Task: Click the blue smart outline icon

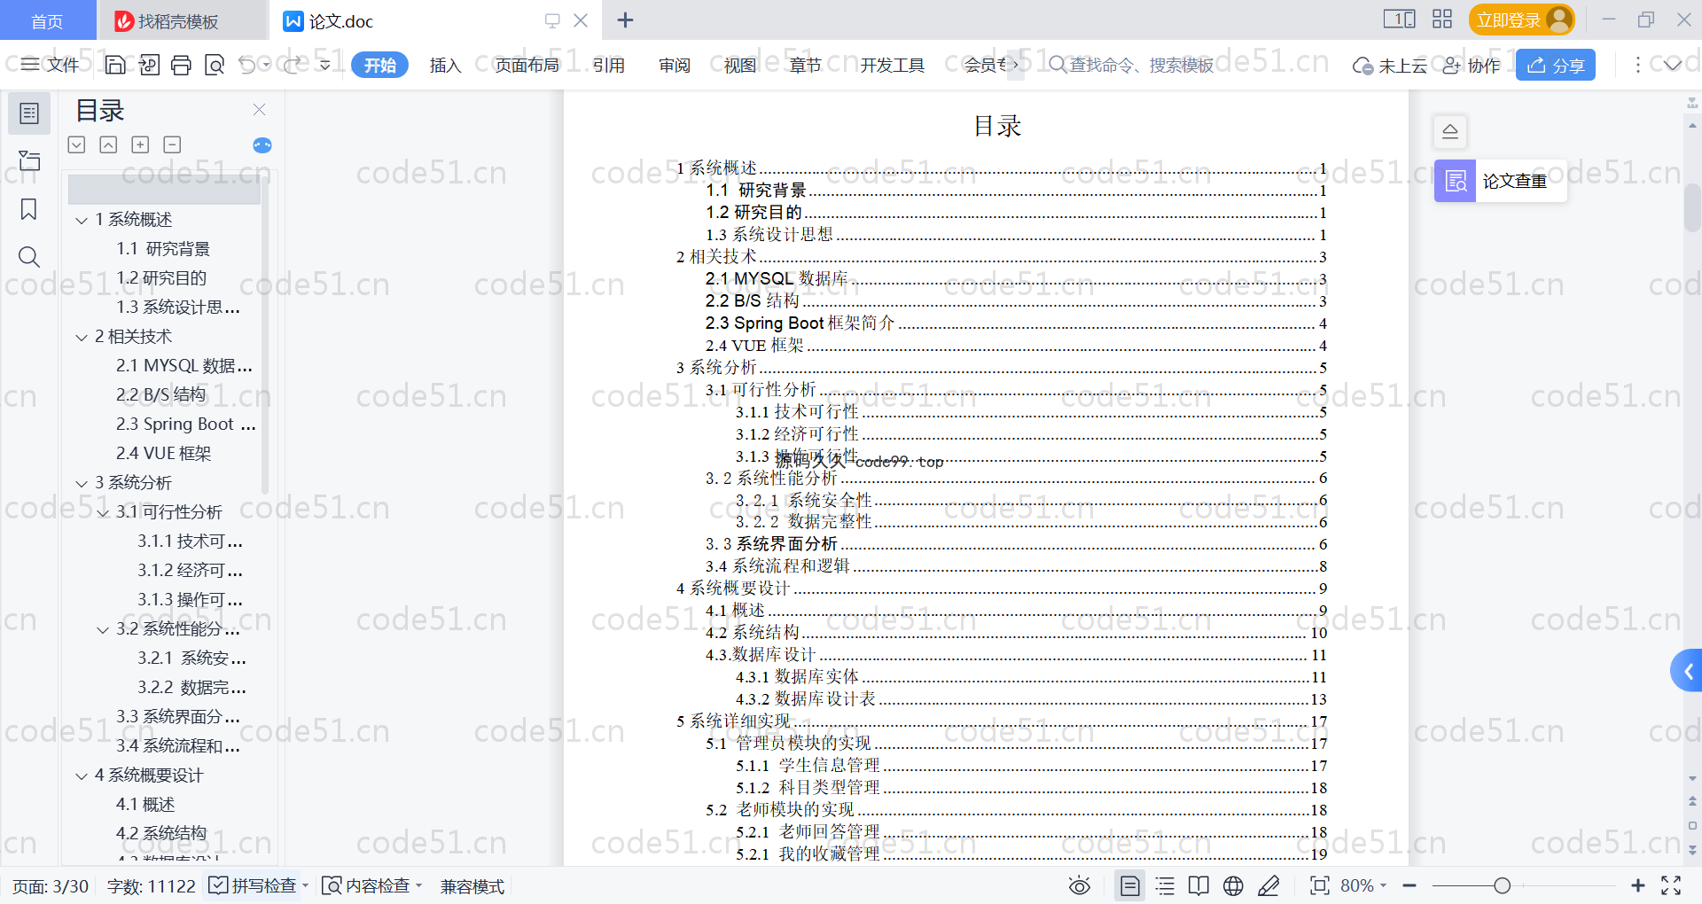Action: 262,145
